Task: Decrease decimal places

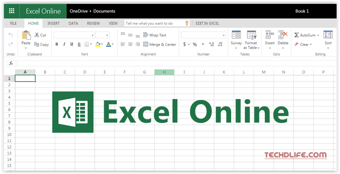Action: click(x=220, y=44)
